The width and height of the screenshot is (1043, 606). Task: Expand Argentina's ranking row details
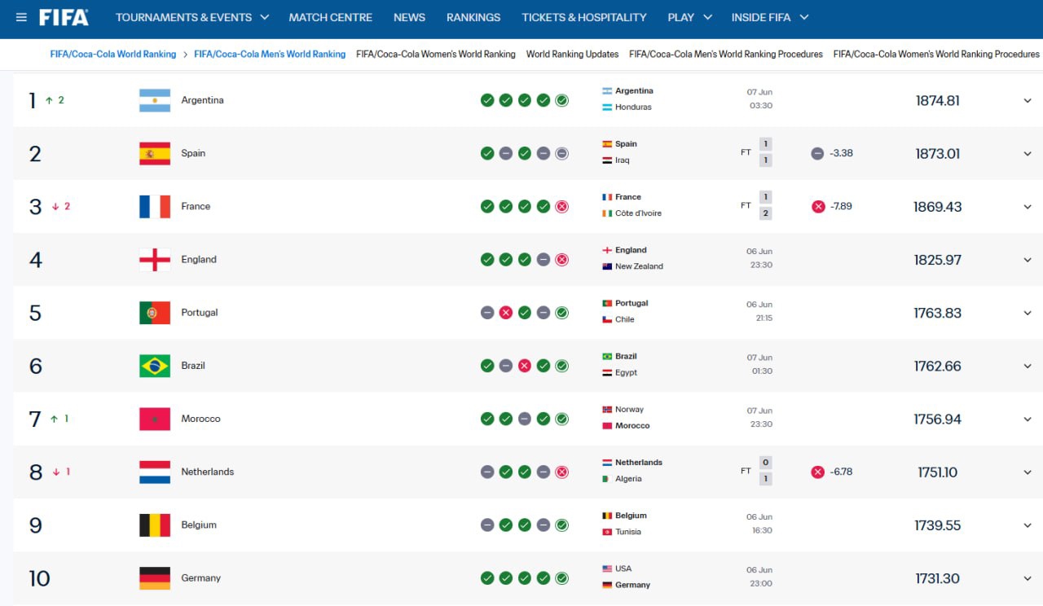coord(1028,100)
